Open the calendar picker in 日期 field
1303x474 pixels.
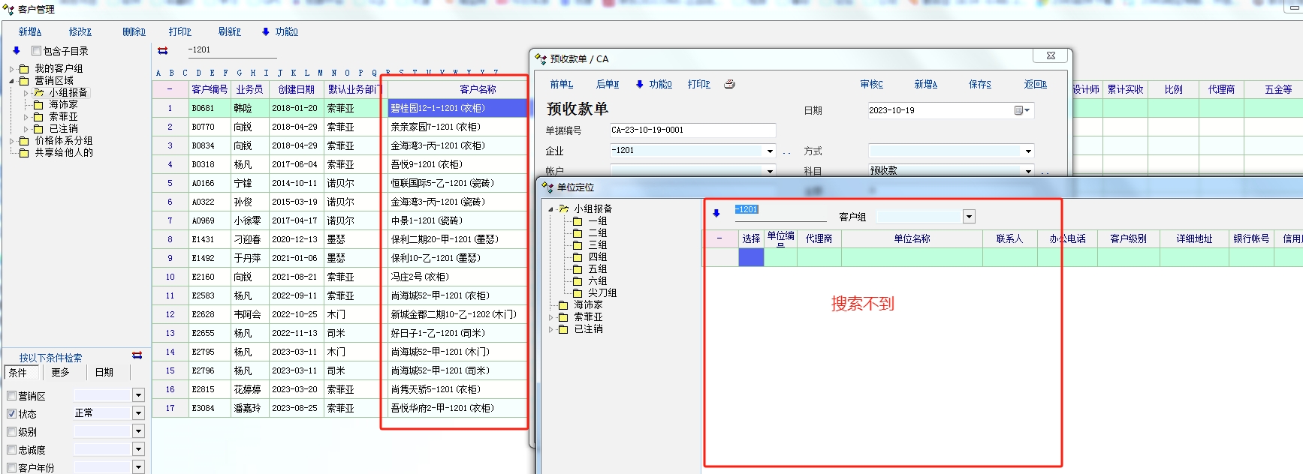[1019, 110]
